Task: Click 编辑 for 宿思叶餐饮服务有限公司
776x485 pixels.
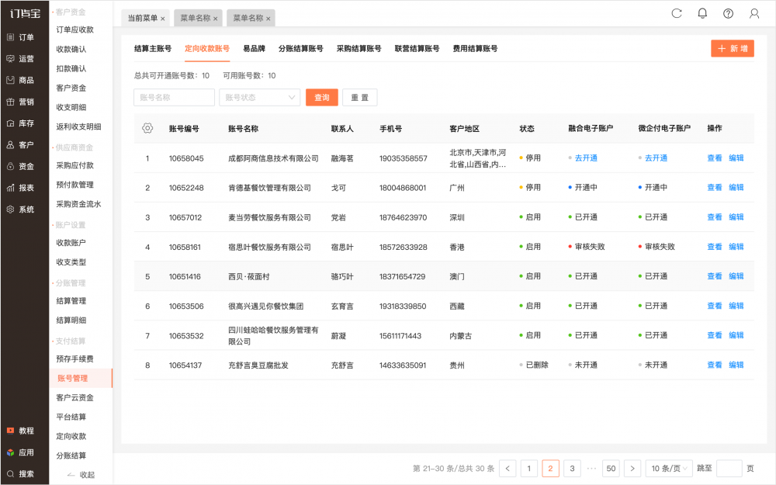Action: (x=736, y=247)
